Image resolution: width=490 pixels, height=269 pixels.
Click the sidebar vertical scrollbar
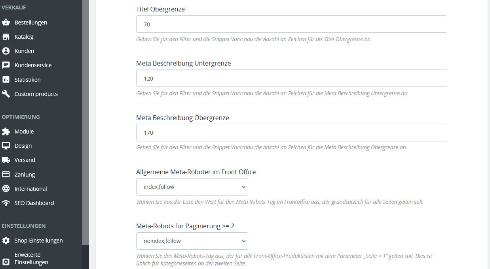click(85, 122)
